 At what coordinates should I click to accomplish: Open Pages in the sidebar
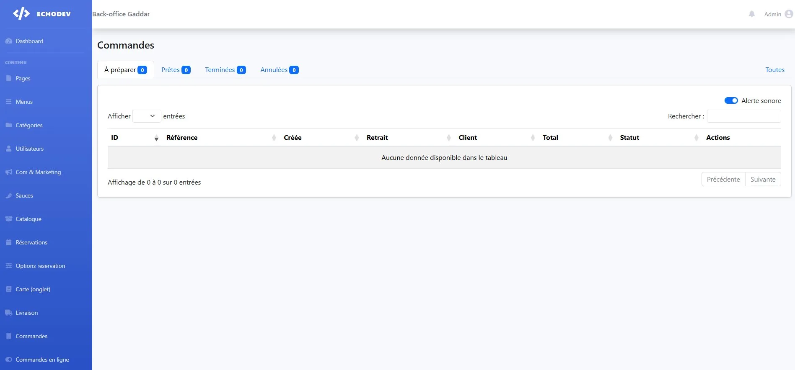pyautogui.click(x=23, y=78)
